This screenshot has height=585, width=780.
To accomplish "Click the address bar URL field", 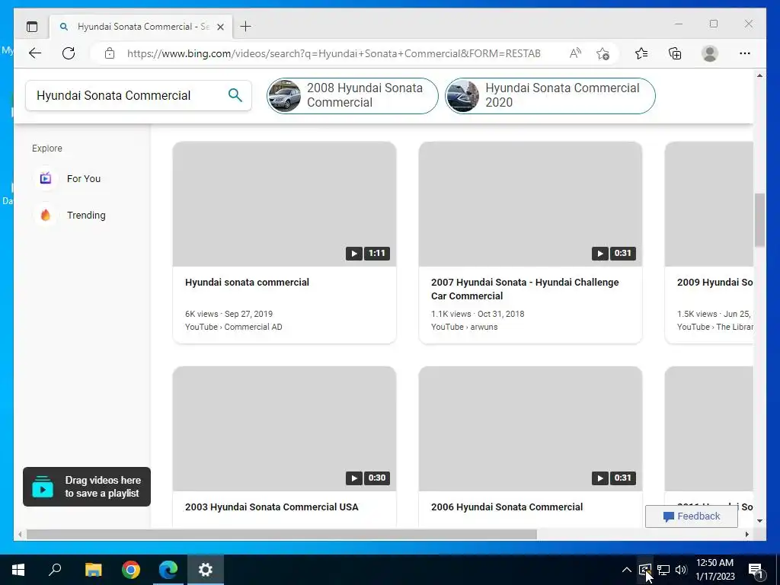I will pos(334,53).
